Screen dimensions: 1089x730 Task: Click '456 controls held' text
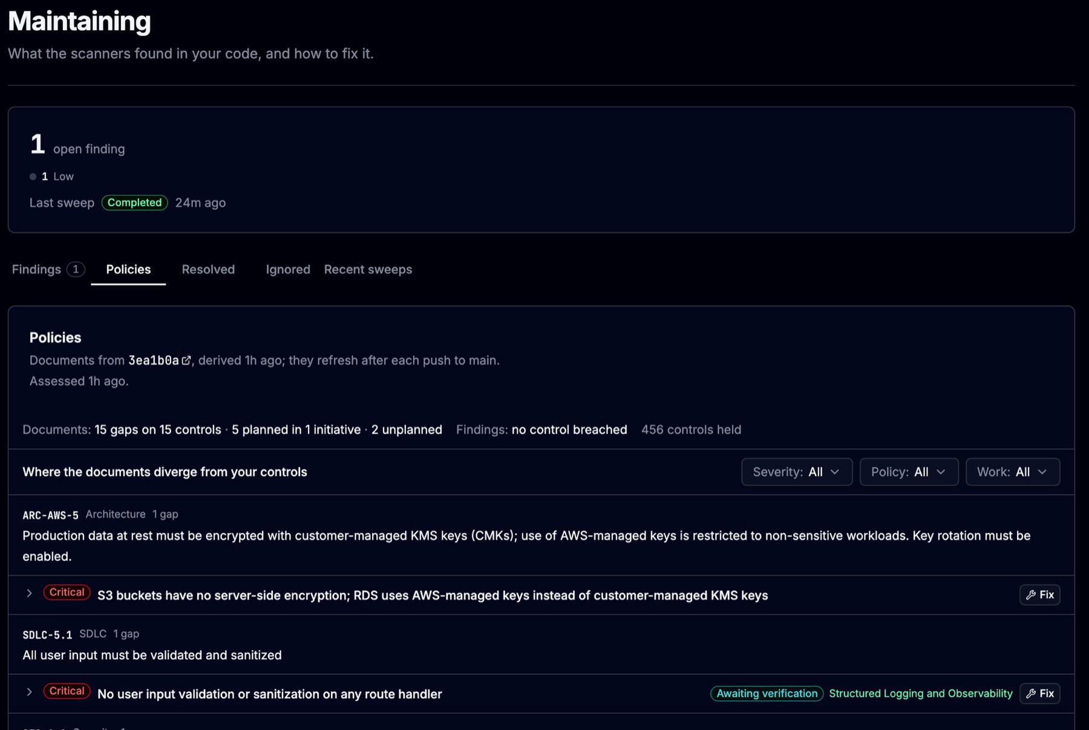point(691,429)
